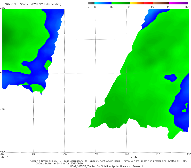191x168 pixels.
Task: Click the gray 0-5 colorbar segment
Action: coord(91,3)
